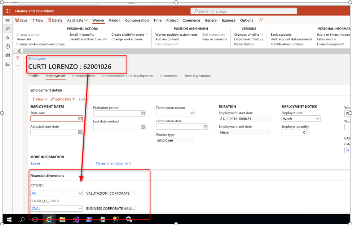353x225 pixels.
Task: Open the Time ribbon tab
Action: (158, 20)
